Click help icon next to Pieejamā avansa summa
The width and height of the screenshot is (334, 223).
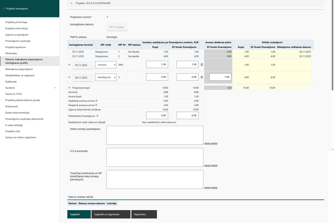(96, 105)
